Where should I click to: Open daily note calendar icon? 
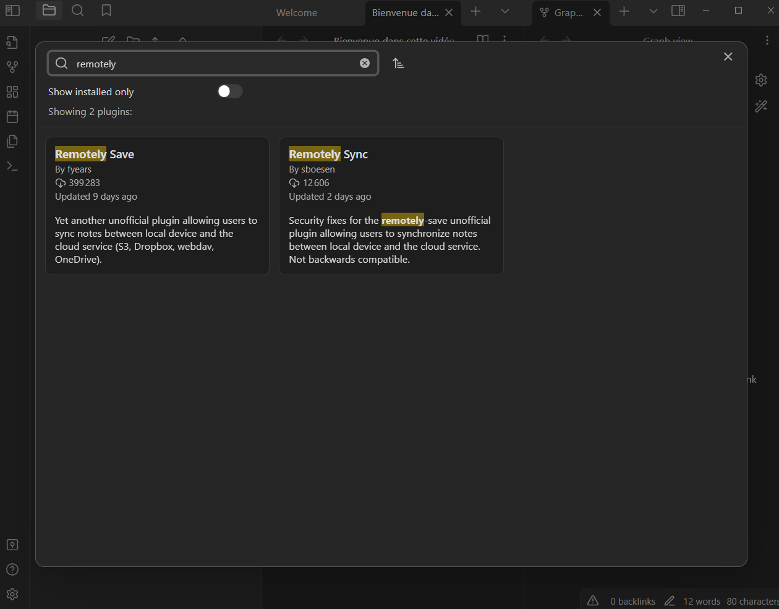(x=12, y=116)
